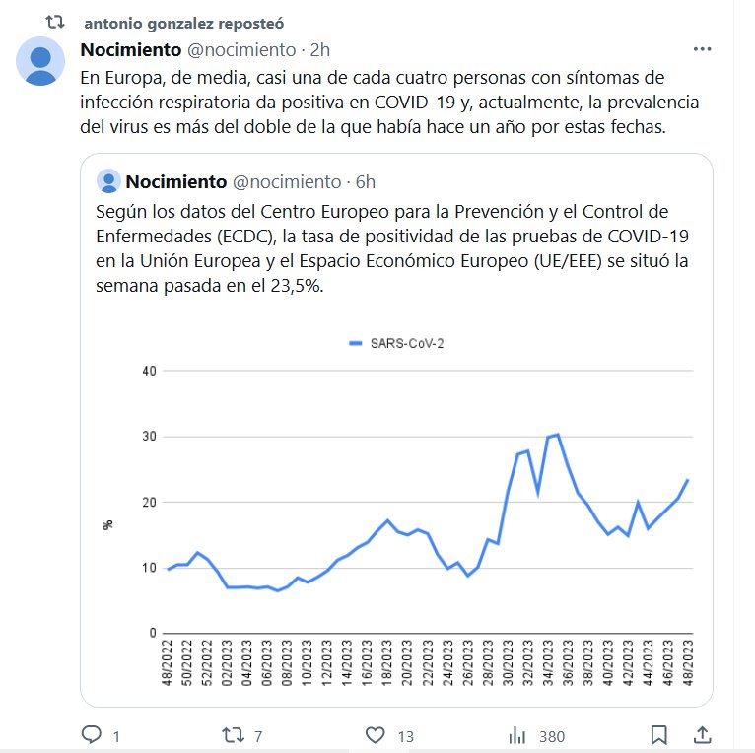Click the 2h timestamp of the tweet

(x=320, y=49)
